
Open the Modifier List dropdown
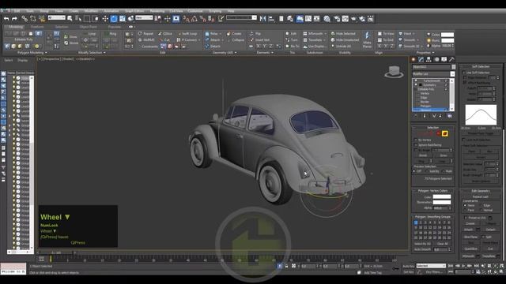[x=433, y=74]
